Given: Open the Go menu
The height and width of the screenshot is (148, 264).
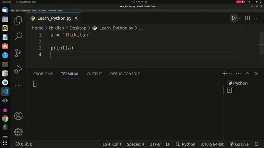Looking at the screenshot, I should 39,10.
